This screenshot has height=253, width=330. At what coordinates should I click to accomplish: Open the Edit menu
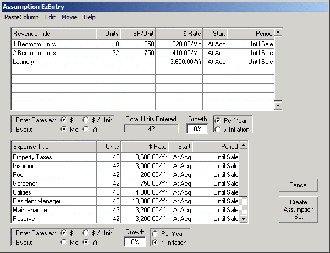pyautogui.click(x=50, y=17)
